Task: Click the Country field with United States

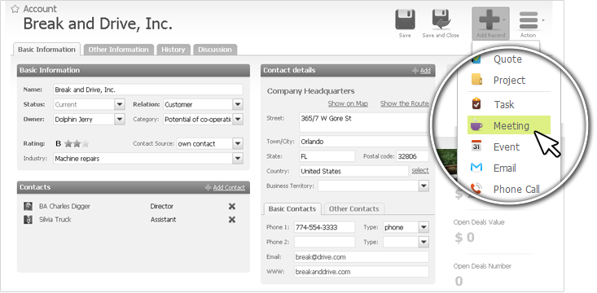Action: (x=353, y=171)
